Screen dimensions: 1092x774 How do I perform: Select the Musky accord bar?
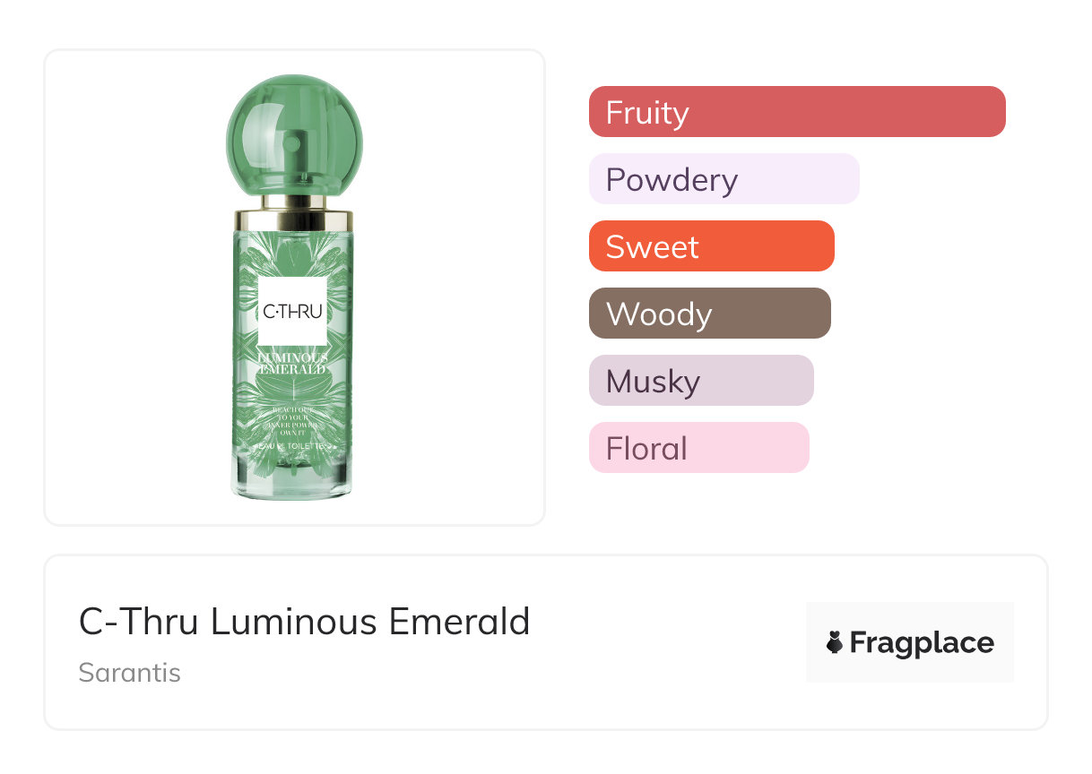(701, 381)
